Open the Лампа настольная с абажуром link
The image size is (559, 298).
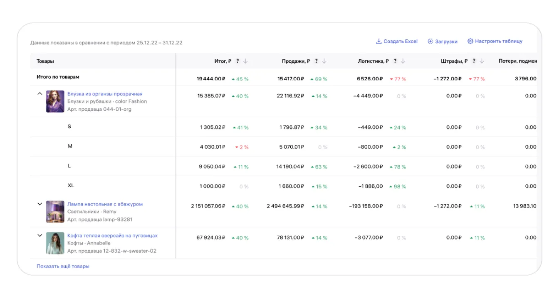click(105, 204)
